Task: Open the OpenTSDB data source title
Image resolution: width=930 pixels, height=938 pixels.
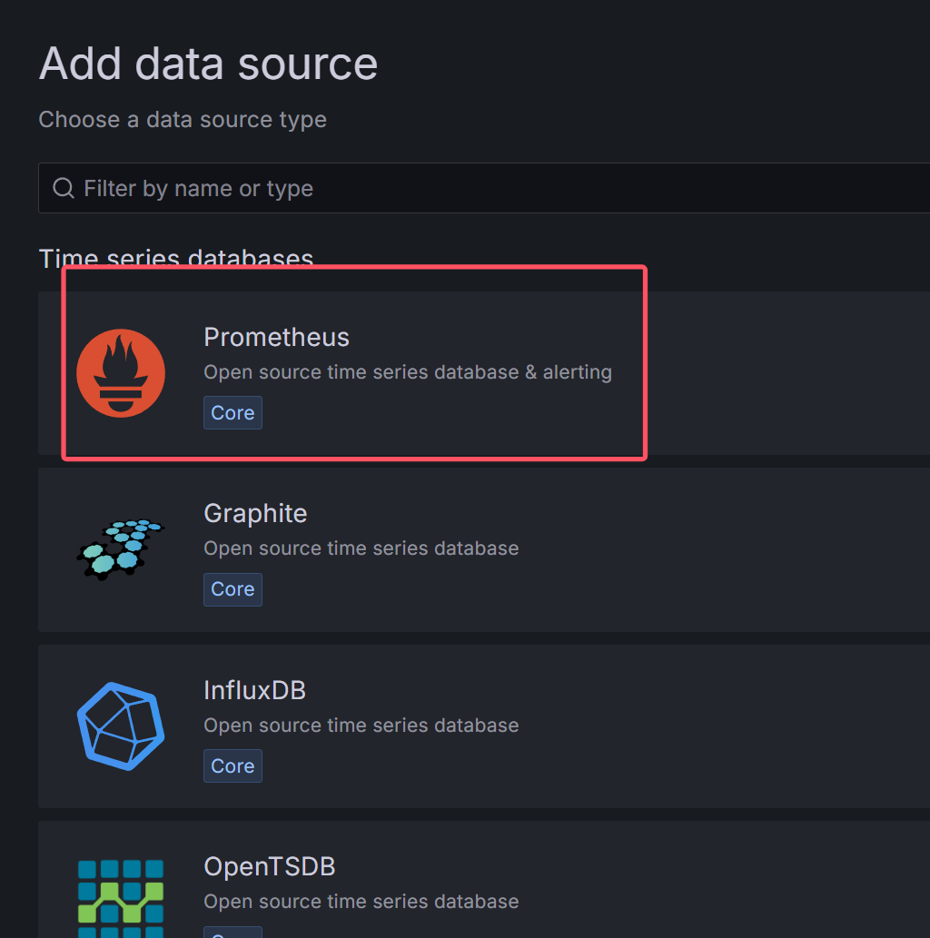Action: coord(270,866)
